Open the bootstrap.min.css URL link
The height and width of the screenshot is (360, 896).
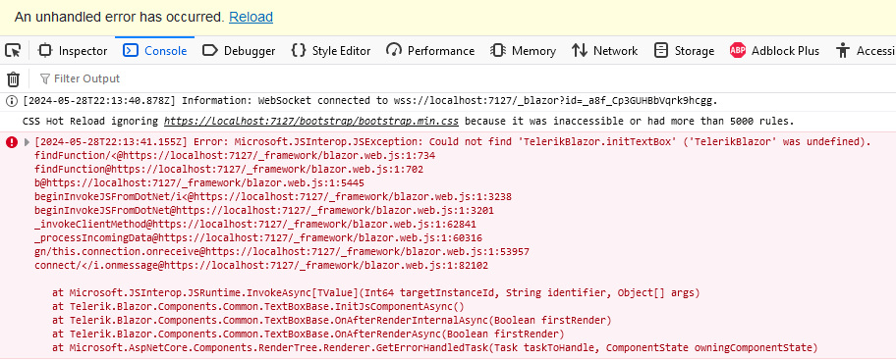tap(311, 121)
